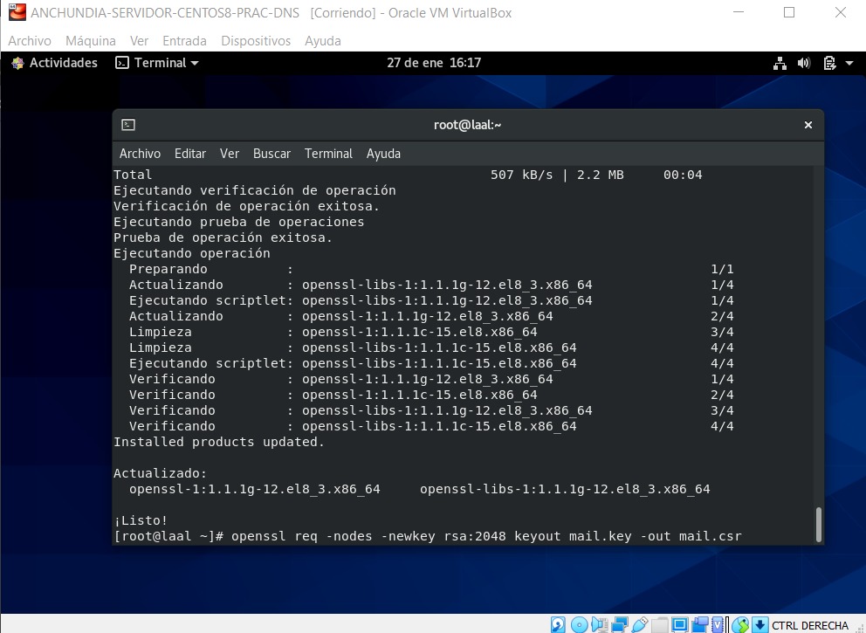This screenshot has width=866, height=633.
Task: Open the VirtualBox Dispositivos menu
Action: [x=256, y=41]
